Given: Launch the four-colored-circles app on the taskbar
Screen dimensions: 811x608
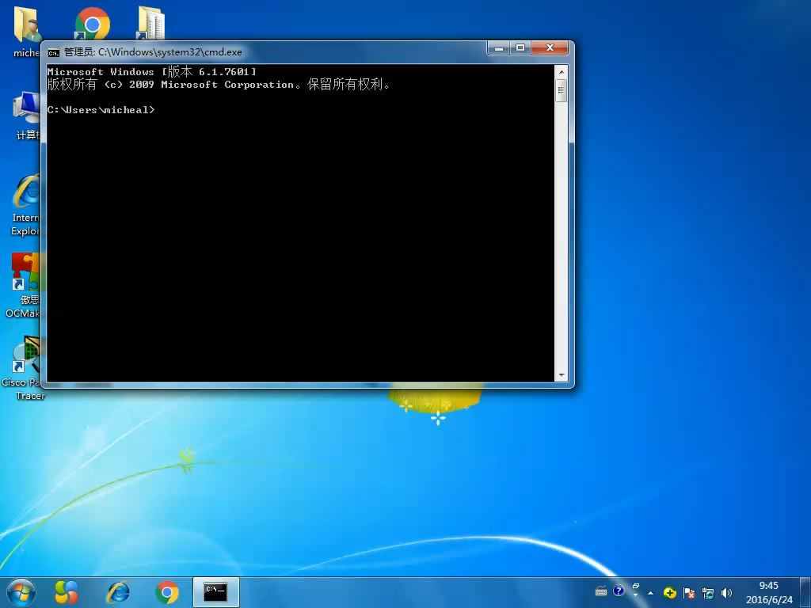Looking at the screenshot, I should [67, 592].
